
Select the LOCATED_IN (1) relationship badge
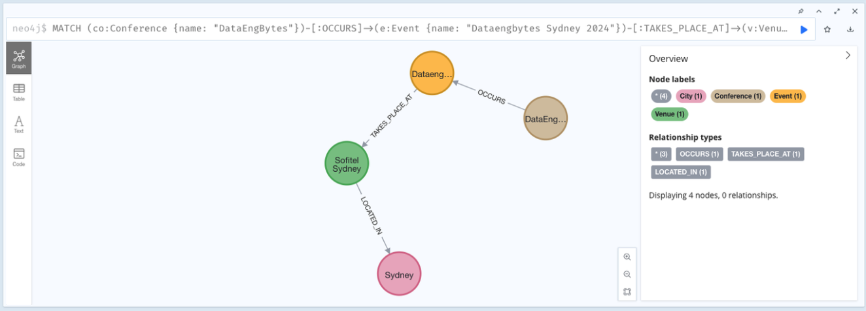(681, 172)
